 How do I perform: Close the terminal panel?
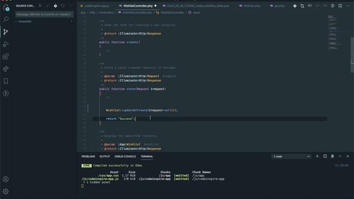[348, 156]
